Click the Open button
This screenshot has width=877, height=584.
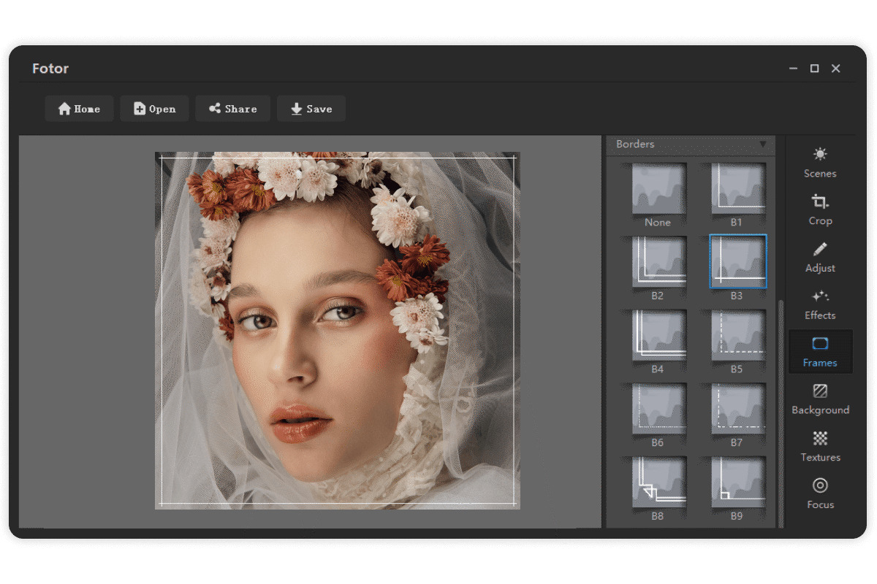[154, 109]
